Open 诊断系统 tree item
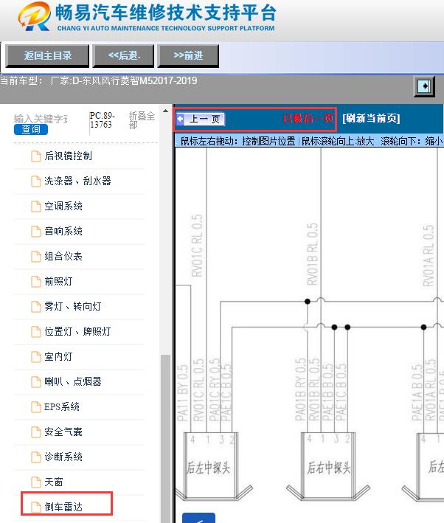The width and height of the screenshot is (444, 523). tap(63, 457)
